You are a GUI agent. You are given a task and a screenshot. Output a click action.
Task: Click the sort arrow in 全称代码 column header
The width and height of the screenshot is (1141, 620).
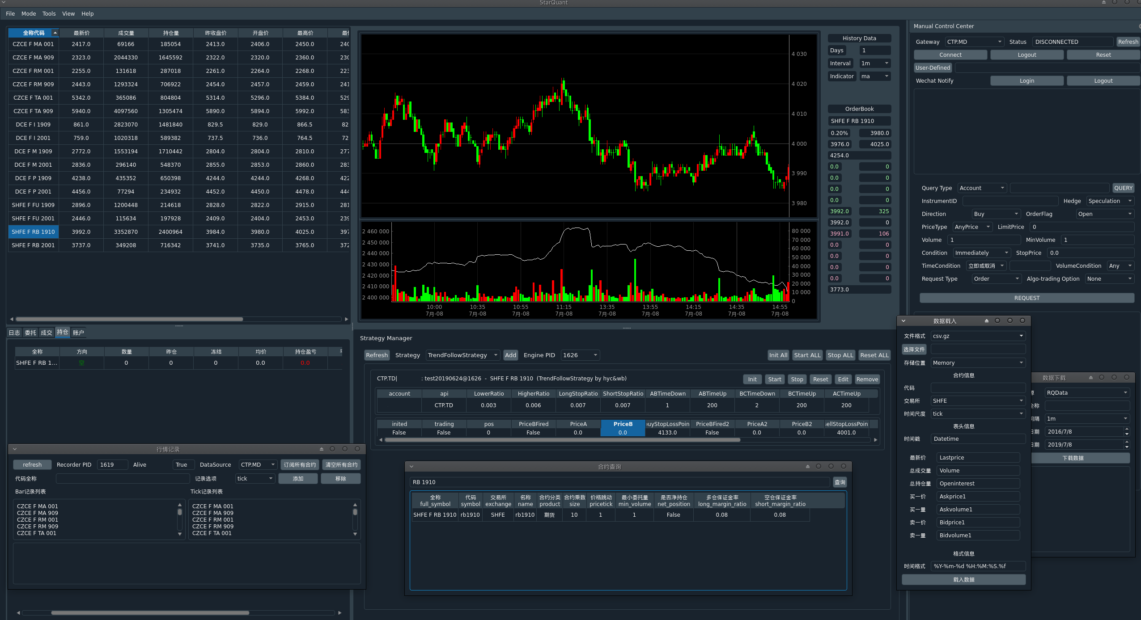point(55,33)
